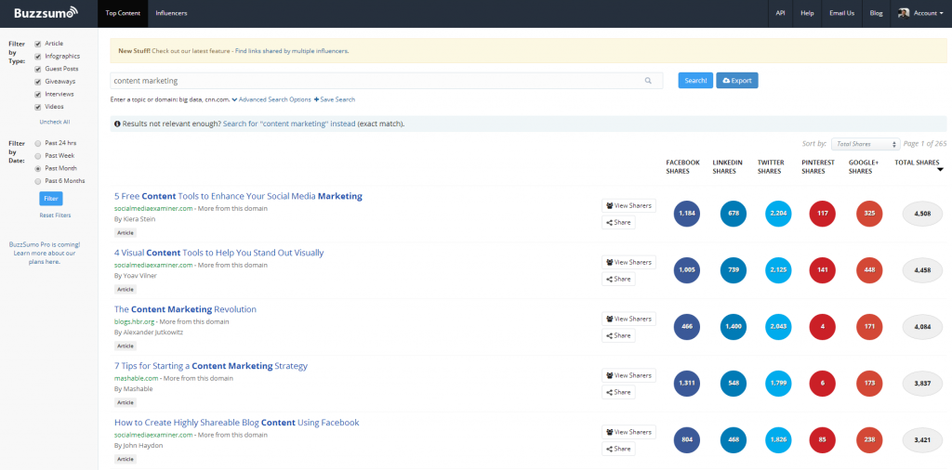Uncheck the Article type filter

(38, 44)
